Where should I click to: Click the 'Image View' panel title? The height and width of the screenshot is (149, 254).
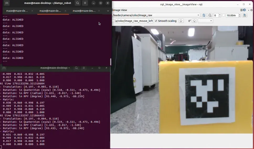coord(120,10)
